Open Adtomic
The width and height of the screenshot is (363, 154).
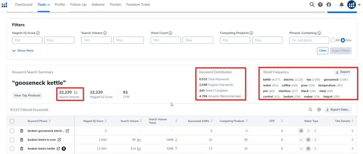pyautogui.click(x=98, y=5)
